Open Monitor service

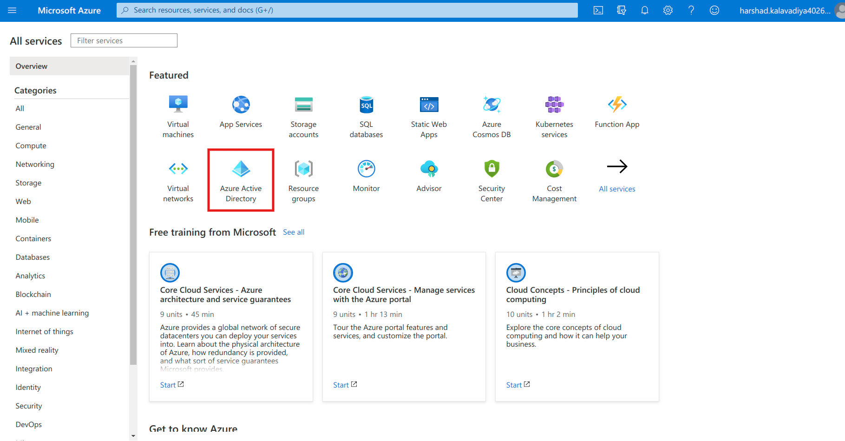click(x=366, y=176)
